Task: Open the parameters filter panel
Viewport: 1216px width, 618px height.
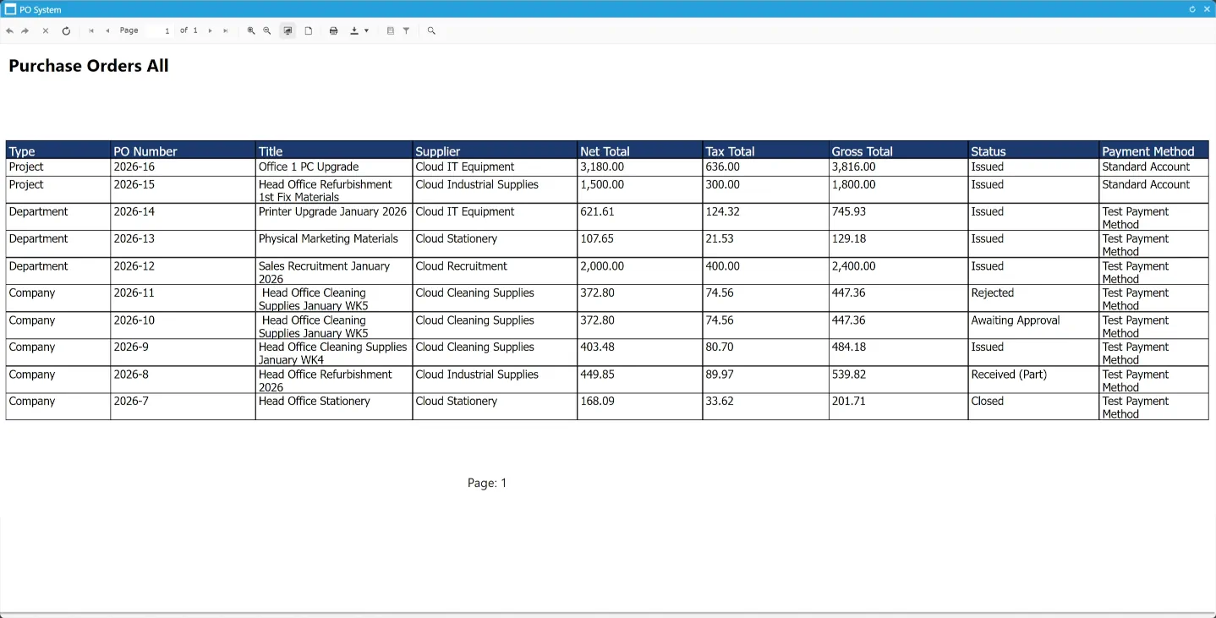Action: 407,31
